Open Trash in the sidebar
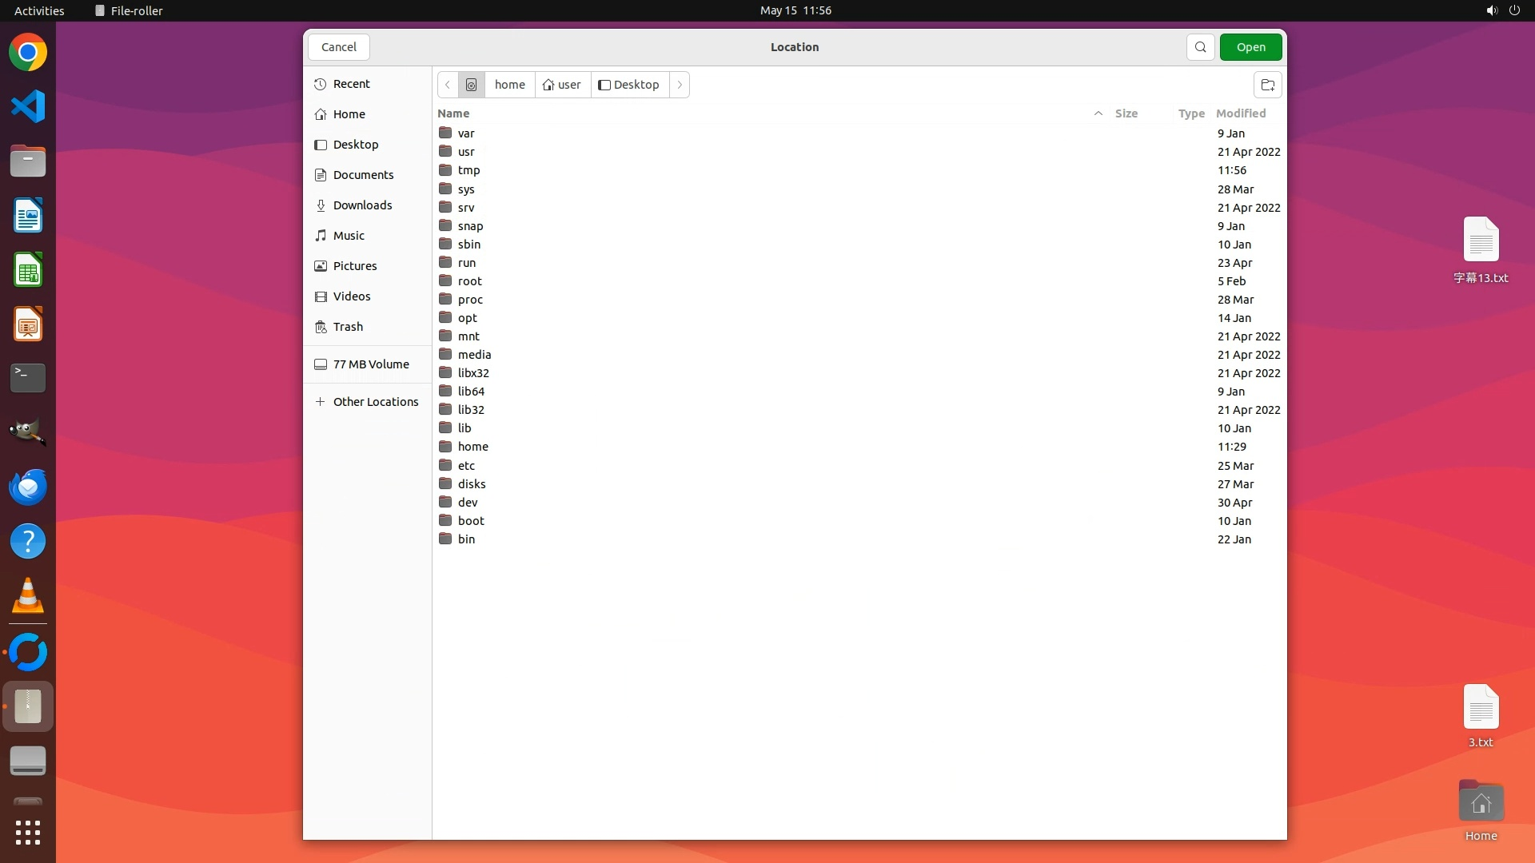1535x863 pixels. click(x=348, y=327)
